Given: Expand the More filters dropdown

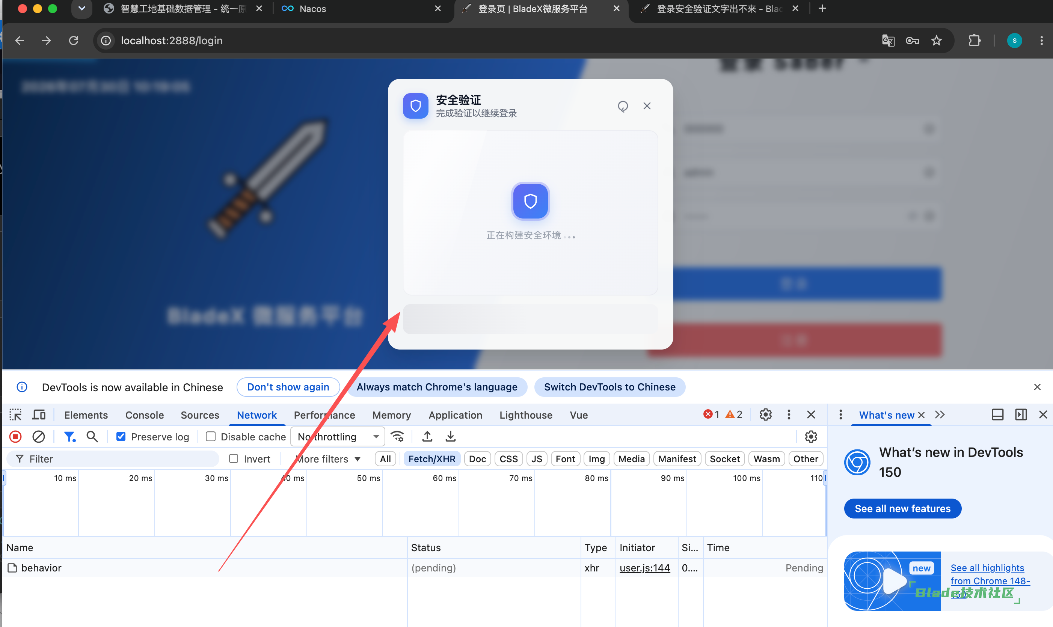Looking at the screenshot, I should (x=328, y=459).
